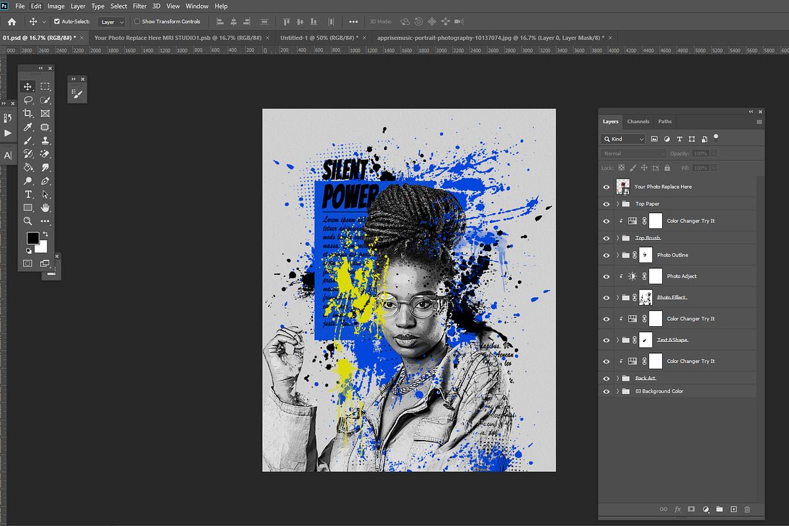
Task: Click the Home icon in options bar
Action: pyautogui.click(x=11, y=22)
